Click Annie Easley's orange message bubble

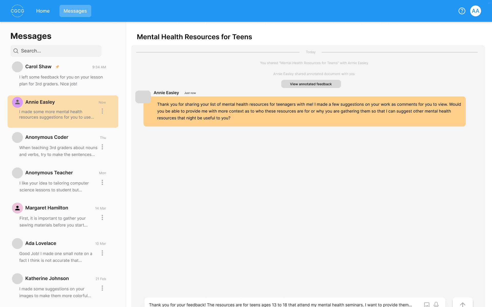pyautogui.click(x=304, y=111)
